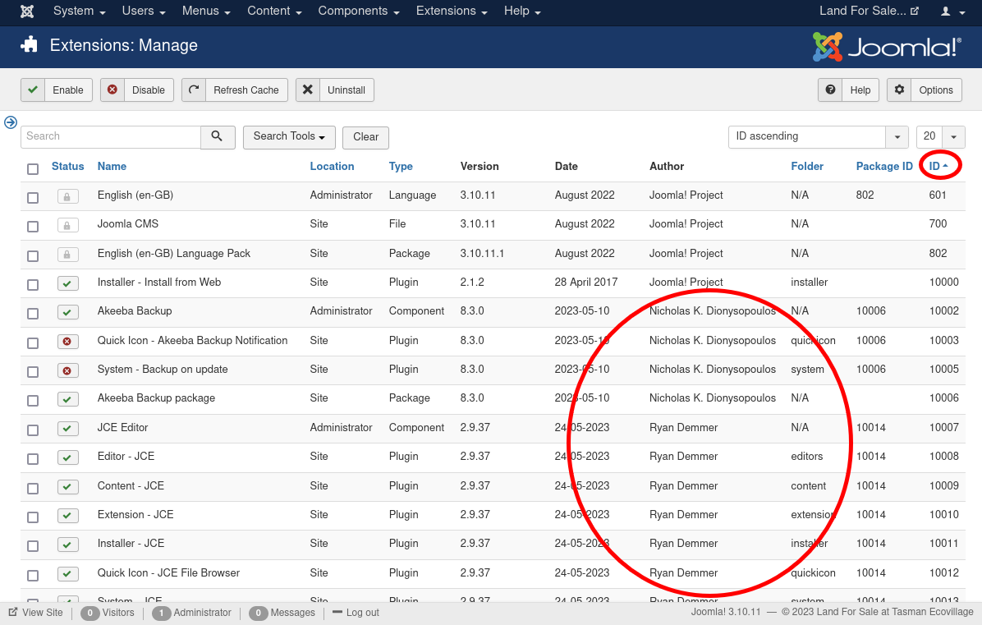982x625 pixels.
Task: Sort by the ID column header
Action: point(938,166)
